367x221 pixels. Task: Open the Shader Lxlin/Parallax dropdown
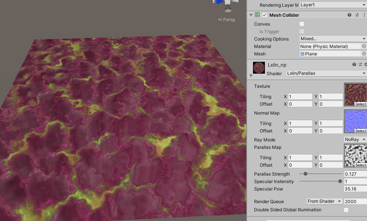tap(326, 73)
